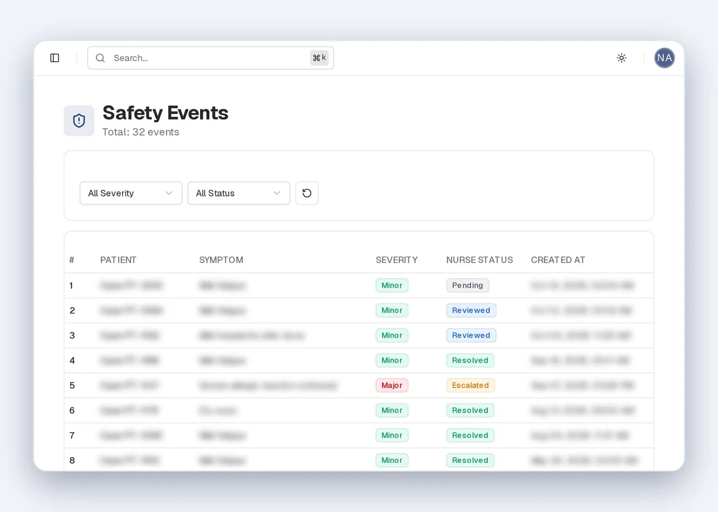Click the Escalated status badge
This screenshot has width=718, height=512.
click(x=470, y=386)
